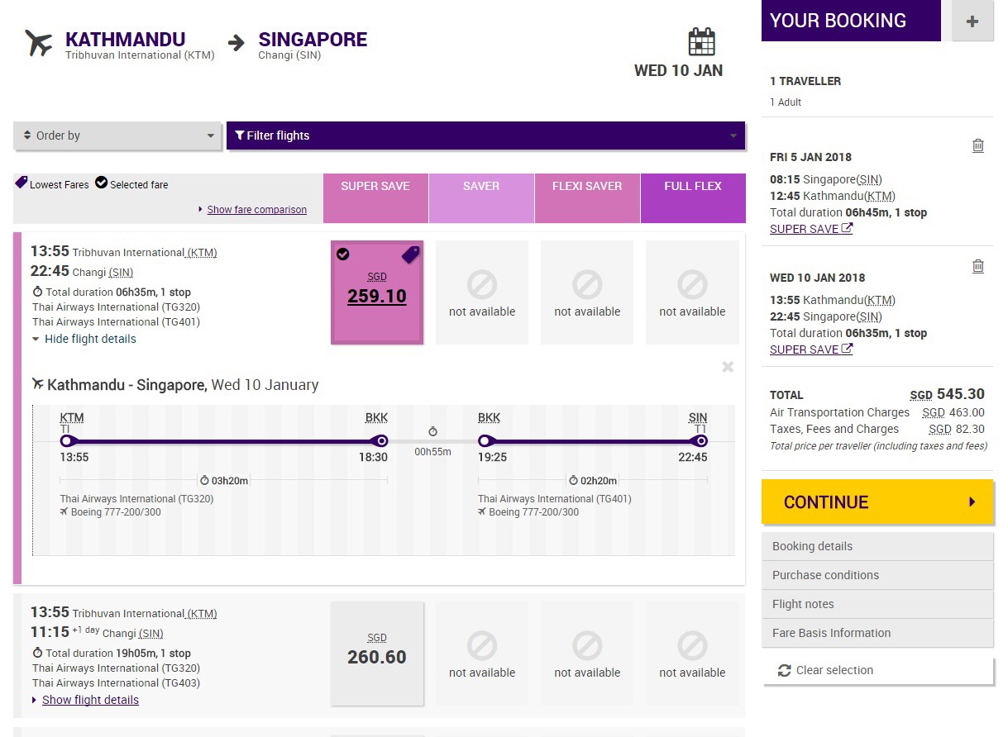Screen dimensions: 1008x737
Task: Delete the WED 10 JAN 2018 flight with trash icon
Action: (x=978, y=266)
